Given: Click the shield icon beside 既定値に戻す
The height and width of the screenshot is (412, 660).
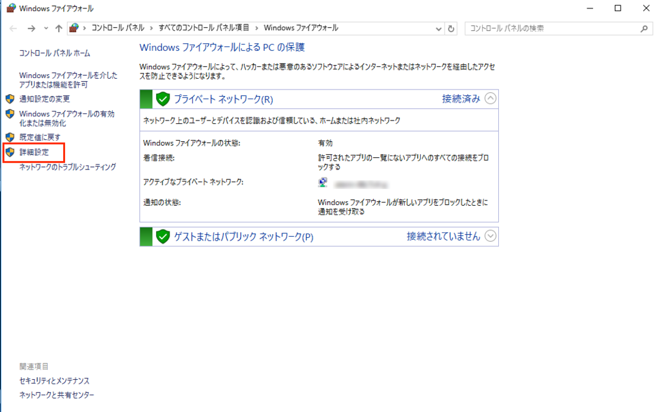Looking at the screenshot, I should 10,137.
